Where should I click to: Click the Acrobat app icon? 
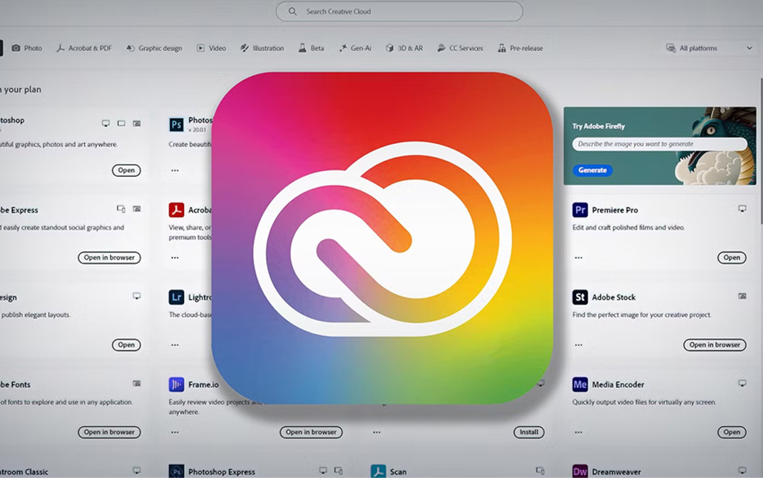(176, 210)
